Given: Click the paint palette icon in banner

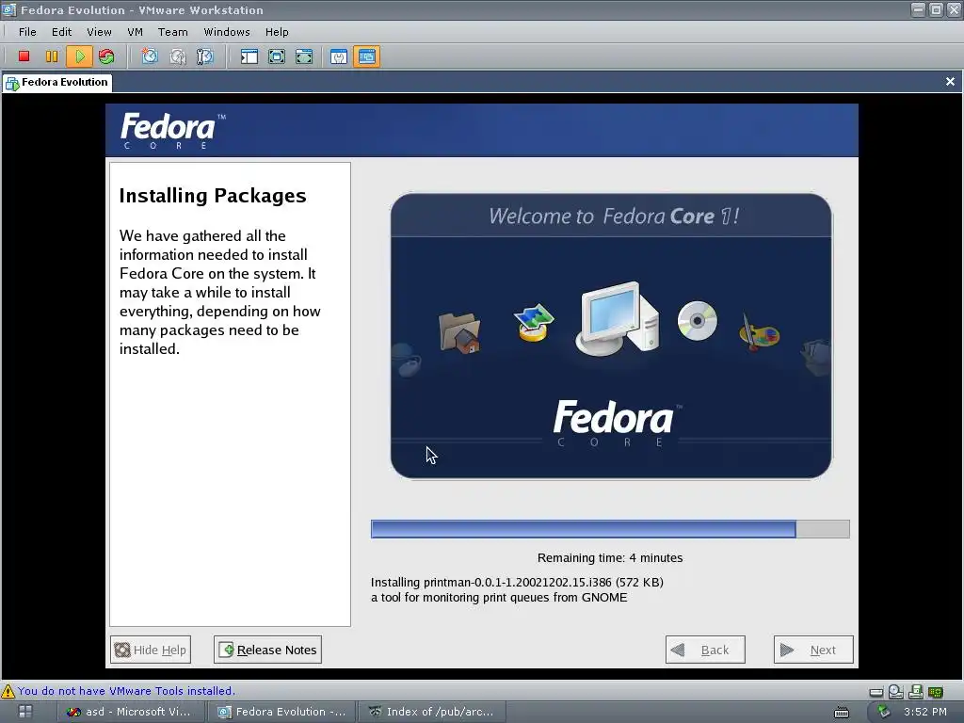Looking at the screenshot, I should coord(759,332).
